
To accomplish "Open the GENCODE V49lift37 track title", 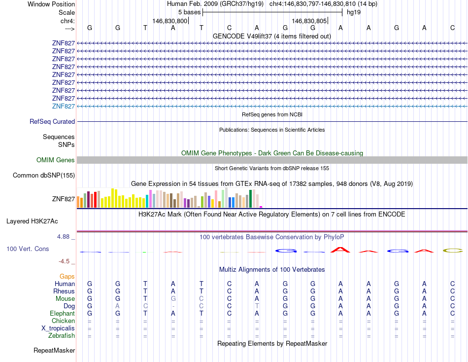I will [x=272, y=36].
